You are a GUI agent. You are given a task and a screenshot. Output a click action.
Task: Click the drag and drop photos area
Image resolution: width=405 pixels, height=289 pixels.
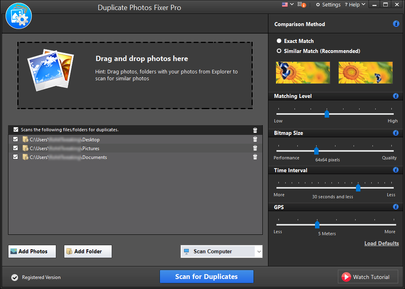click(x=135, y=75)
